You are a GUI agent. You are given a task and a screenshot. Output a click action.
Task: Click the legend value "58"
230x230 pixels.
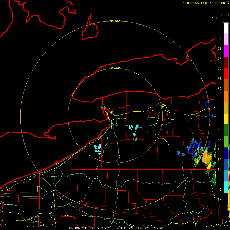(x=220, y=48)
